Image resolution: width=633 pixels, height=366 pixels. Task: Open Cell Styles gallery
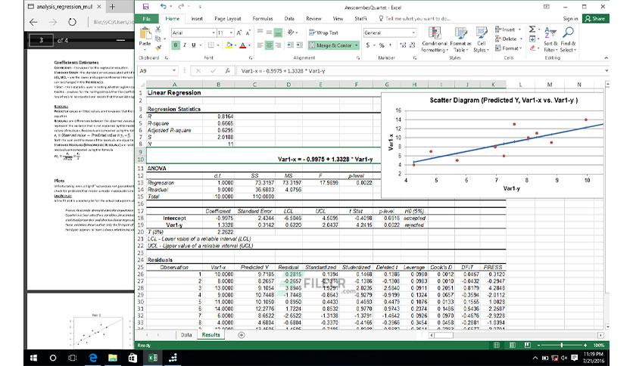click(x=482, y=39)
